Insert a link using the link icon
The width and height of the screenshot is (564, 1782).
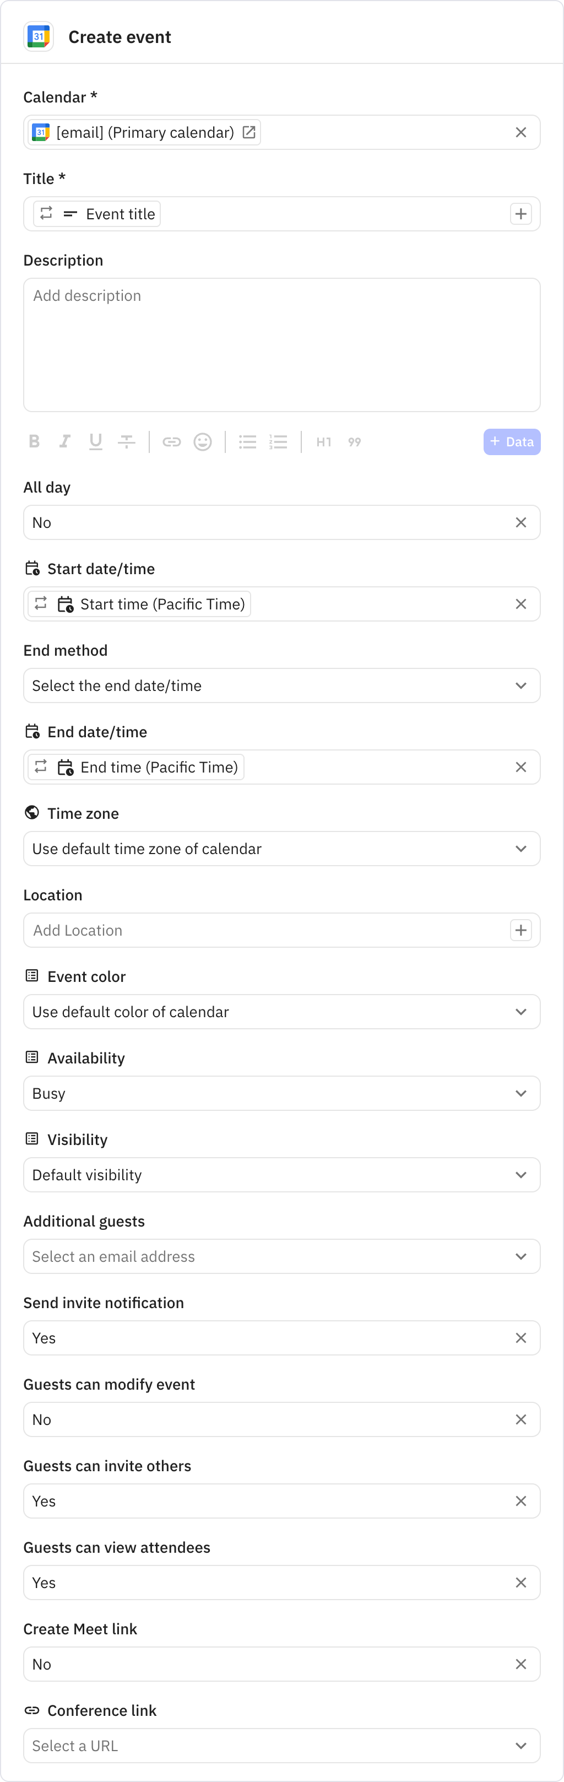point(171,441)
